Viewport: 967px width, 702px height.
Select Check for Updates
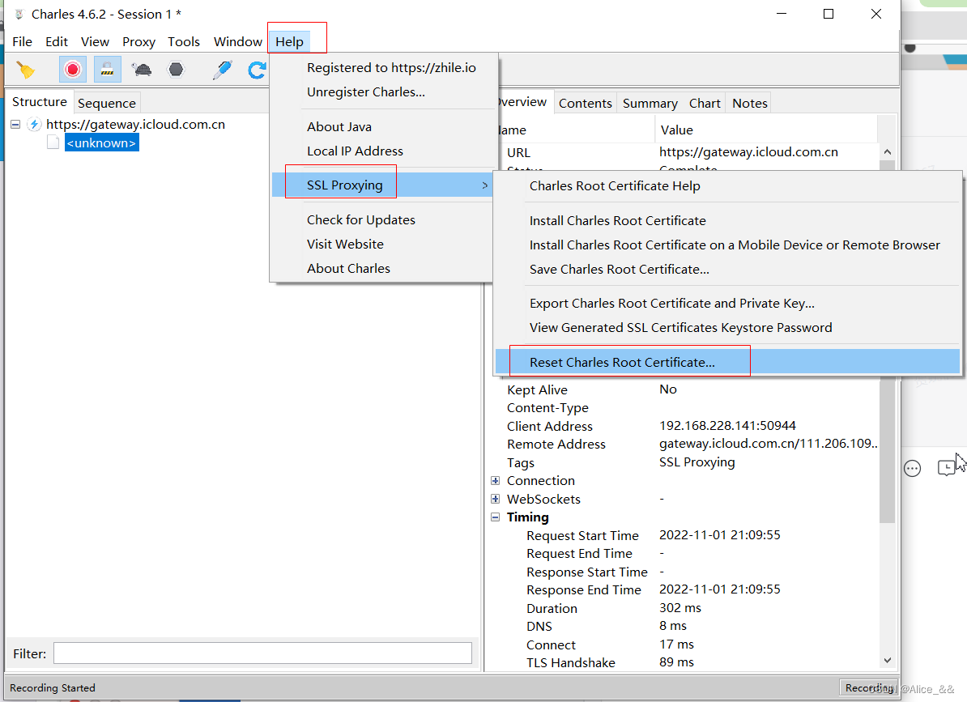pos(360,220)
